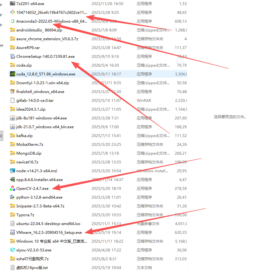Click the jdk-21.0.7 Java installer icon
The image size is (261, 275).
[x=13, y=127]
